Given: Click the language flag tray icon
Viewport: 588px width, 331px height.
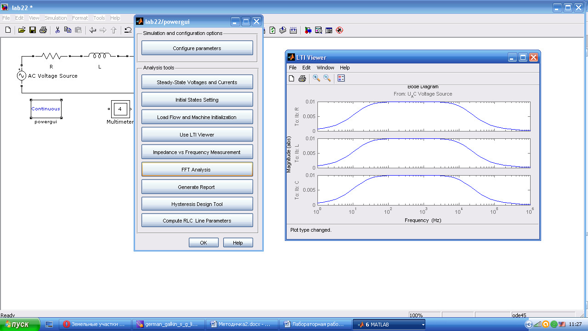Looking at the screenshot, I should coord(561,325).
